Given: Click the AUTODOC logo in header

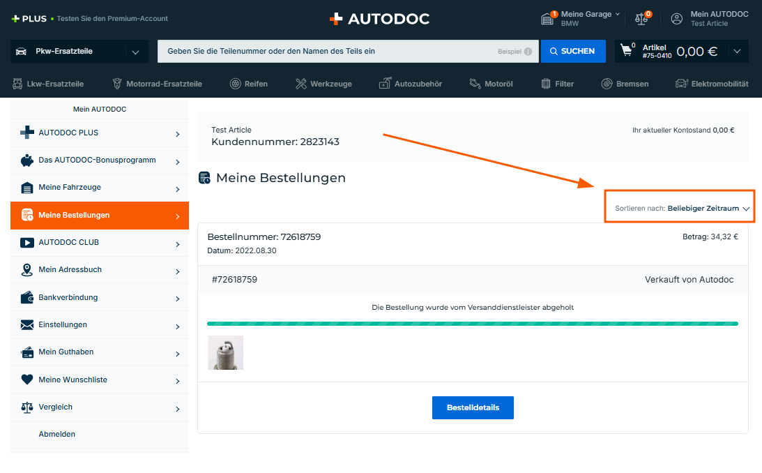Looking at the screenshot, I should pos(380,19).
